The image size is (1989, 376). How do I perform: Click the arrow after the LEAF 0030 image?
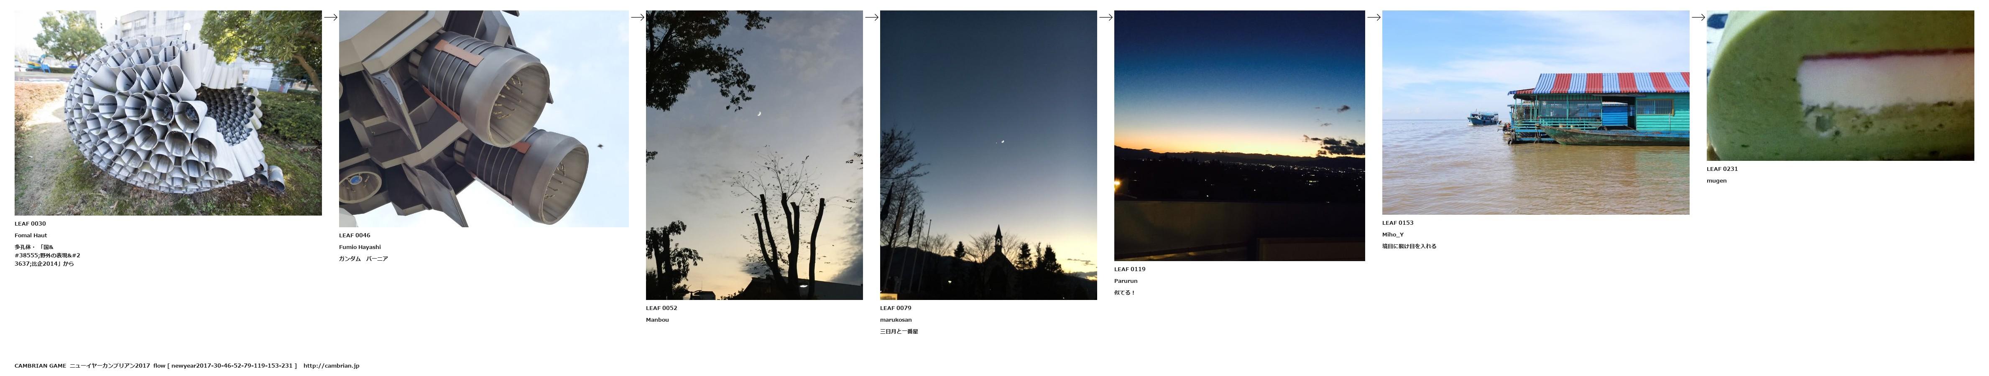(330, 17)
